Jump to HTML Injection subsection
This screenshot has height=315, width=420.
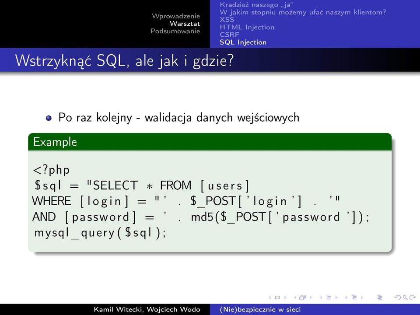click(247, 27)
